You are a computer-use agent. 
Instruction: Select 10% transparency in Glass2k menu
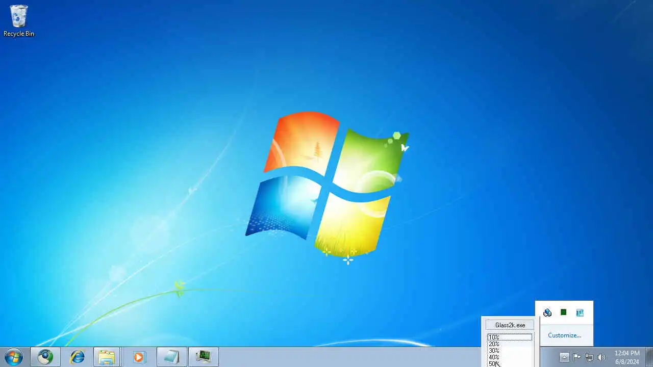tap(510, 337)
